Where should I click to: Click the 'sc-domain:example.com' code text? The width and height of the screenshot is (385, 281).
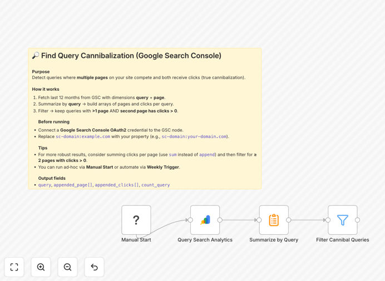tap(83, 136)
